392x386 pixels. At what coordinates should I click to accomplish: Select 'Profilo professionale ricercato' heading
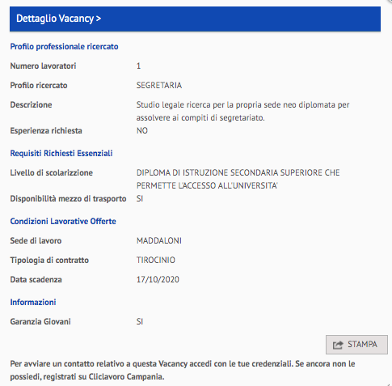(x=64, y=47)
